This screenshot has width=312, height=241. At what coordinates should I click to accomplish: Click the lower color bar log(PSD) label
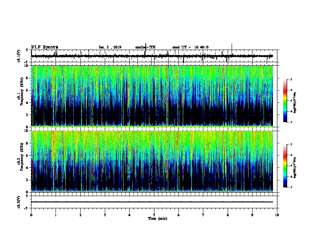tap(295, 167)
